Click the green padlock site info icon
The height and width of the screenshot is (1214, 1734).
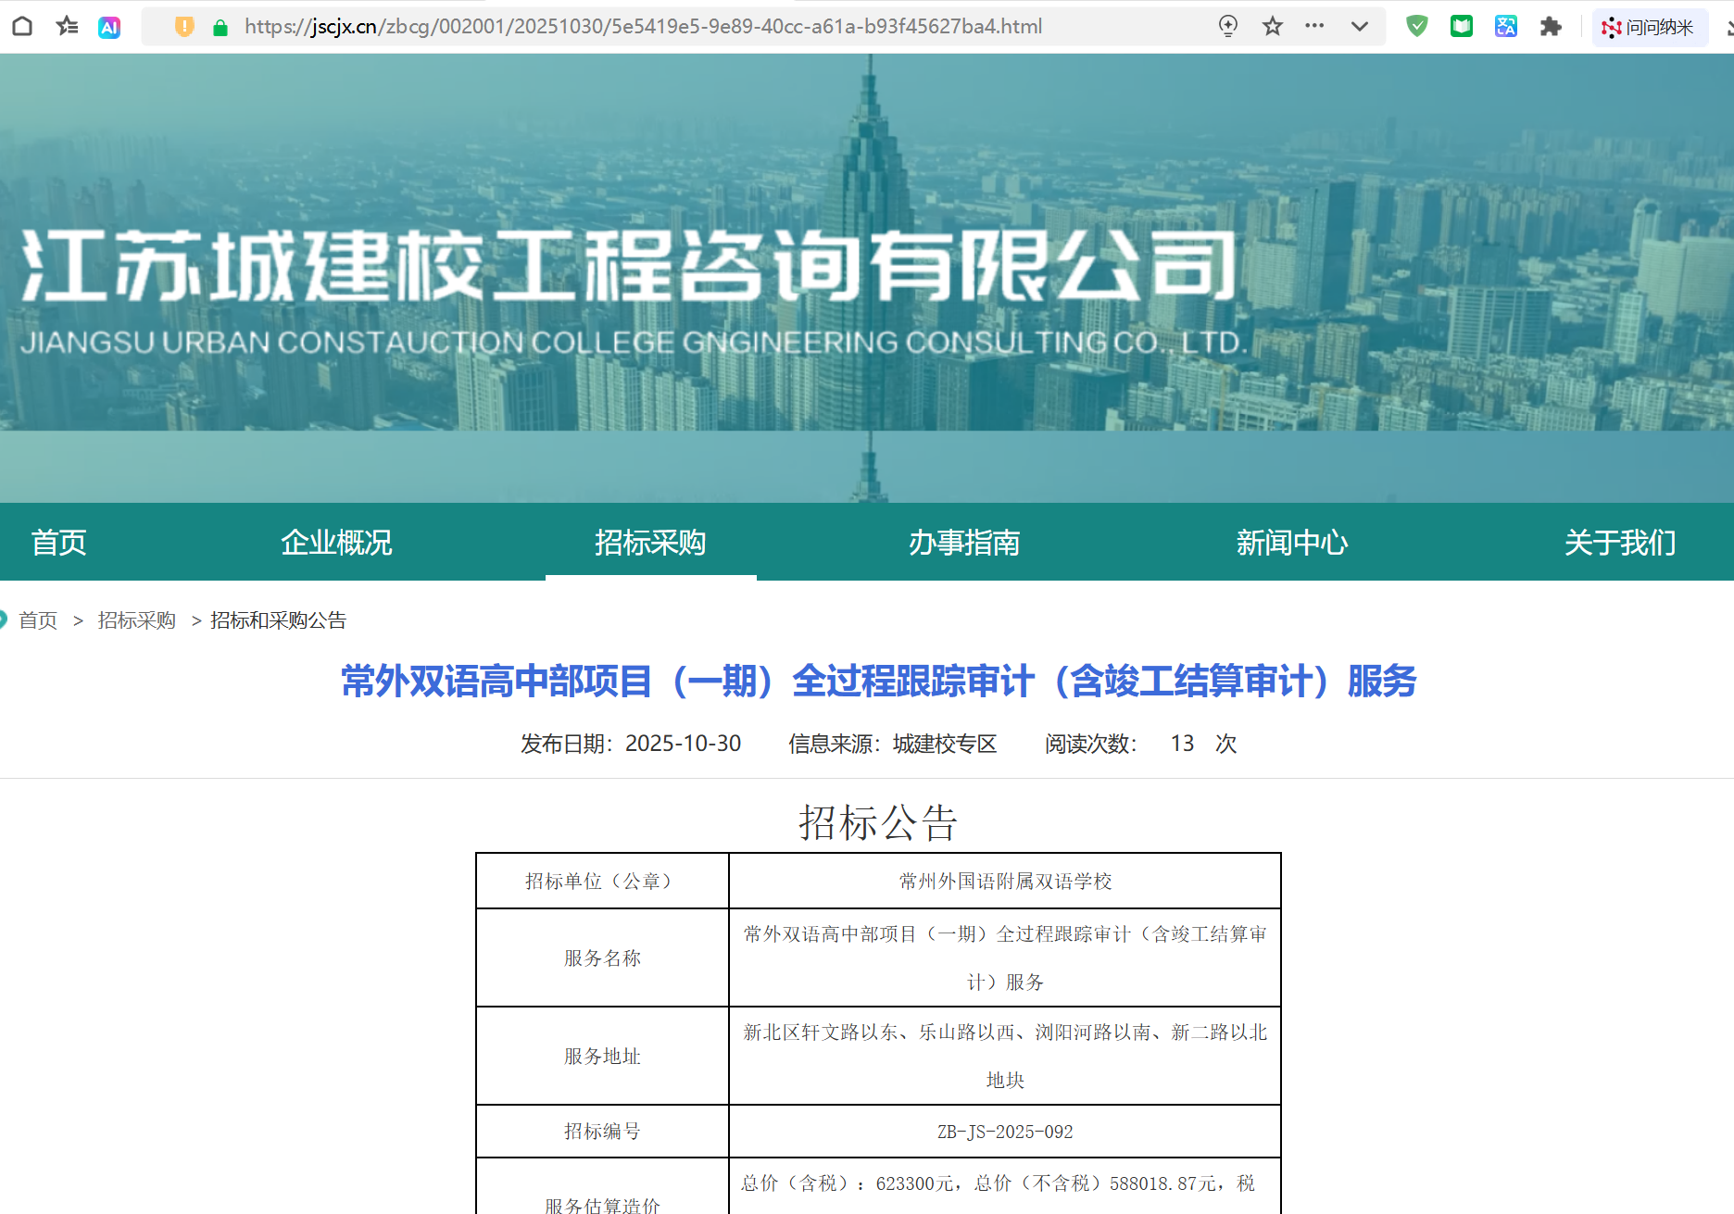[x=220, y=28]
